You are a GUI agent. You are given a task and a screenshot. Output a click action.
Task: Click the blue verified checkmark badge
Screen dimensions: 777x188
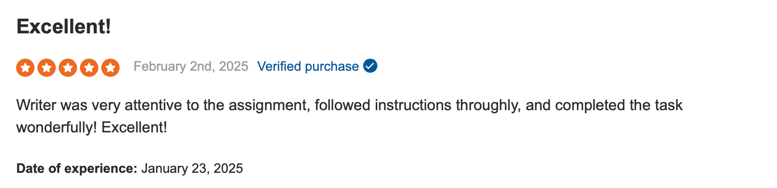[370, 66]
